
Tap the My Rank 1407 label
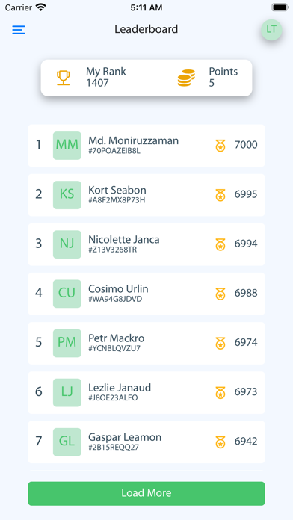[106, 77]
